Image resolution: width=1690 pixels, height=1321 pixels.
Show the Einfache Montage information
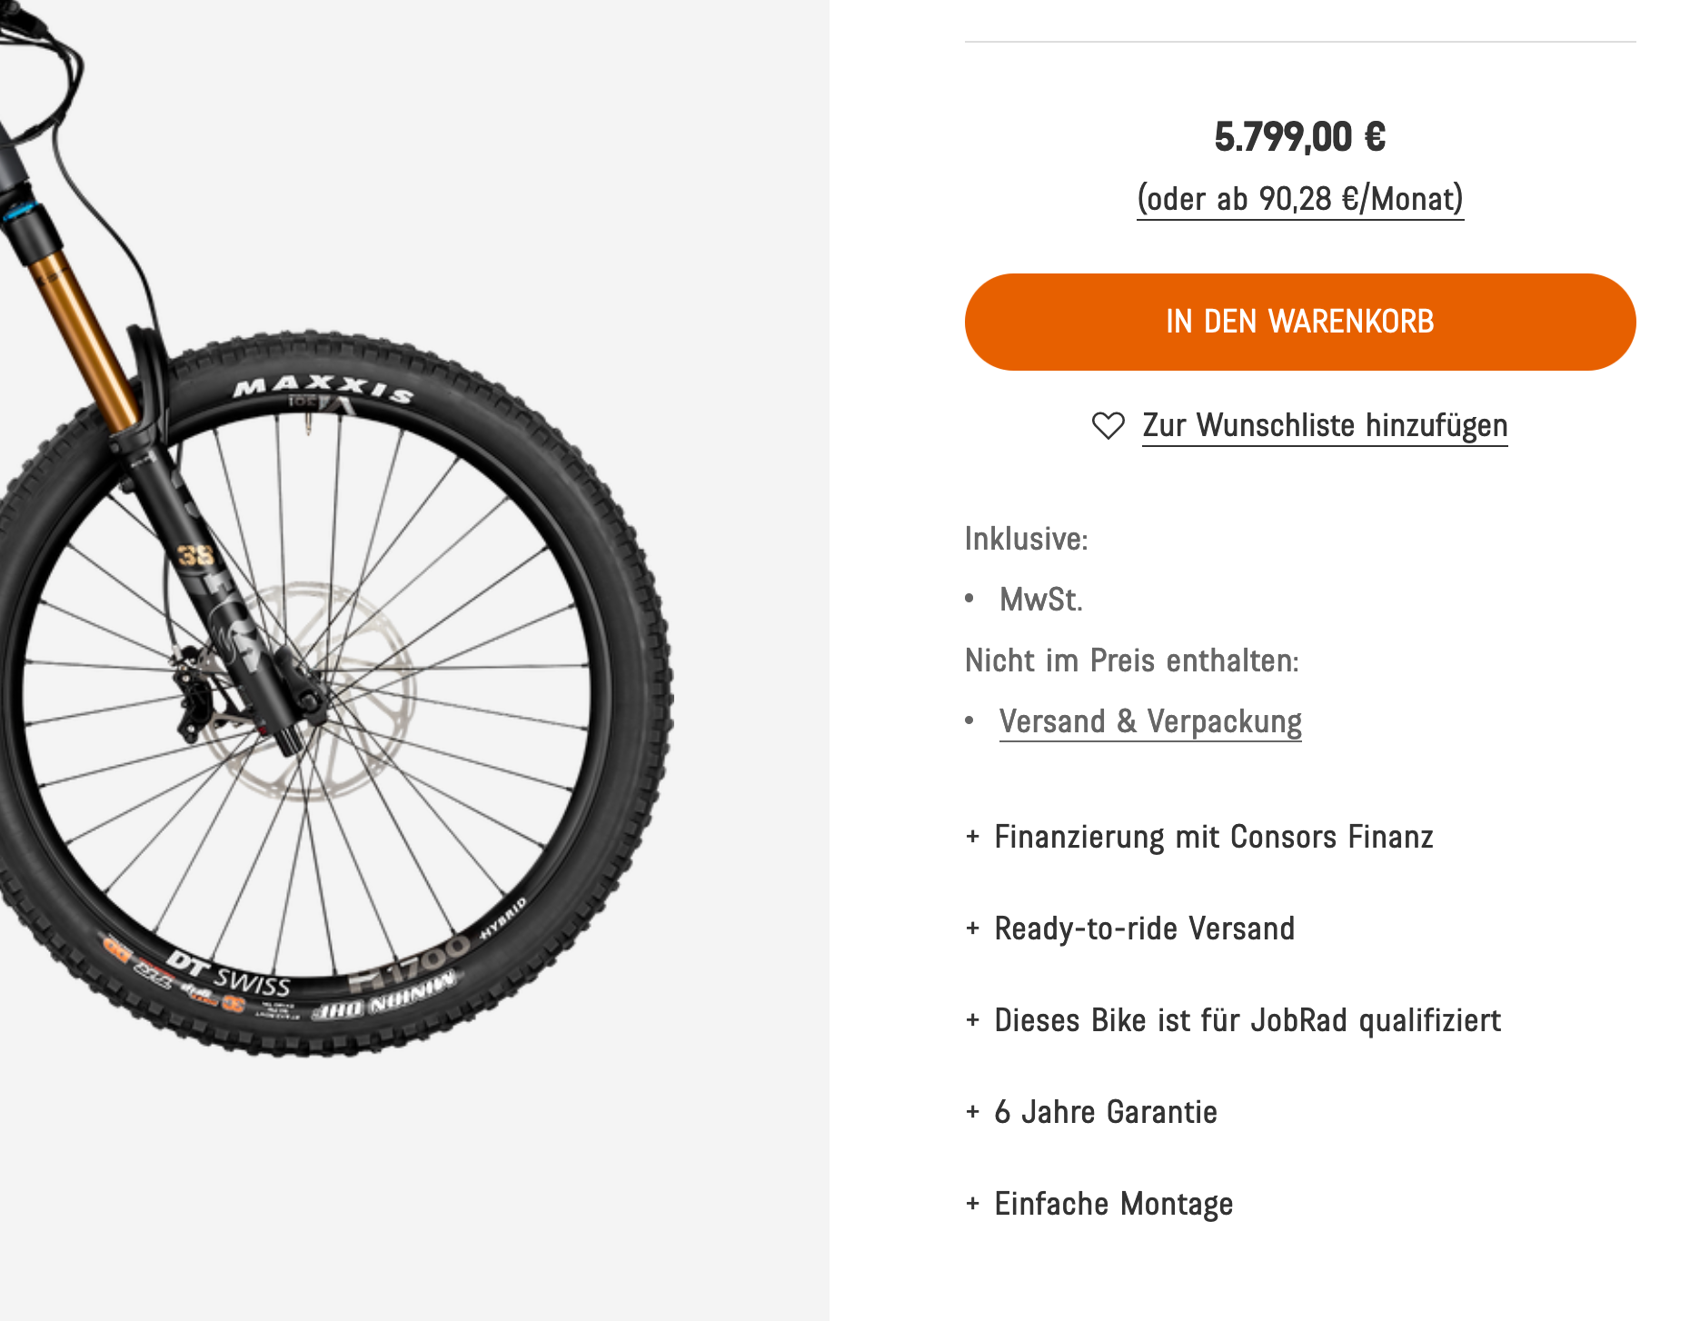coord(1113,1204)
